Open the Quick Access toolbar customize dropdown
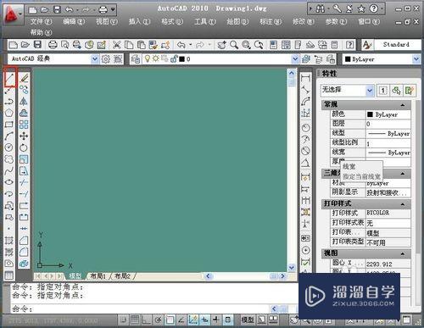Image resolution: width=424 pixels, height=328 pixels. [x=113, y=10]
